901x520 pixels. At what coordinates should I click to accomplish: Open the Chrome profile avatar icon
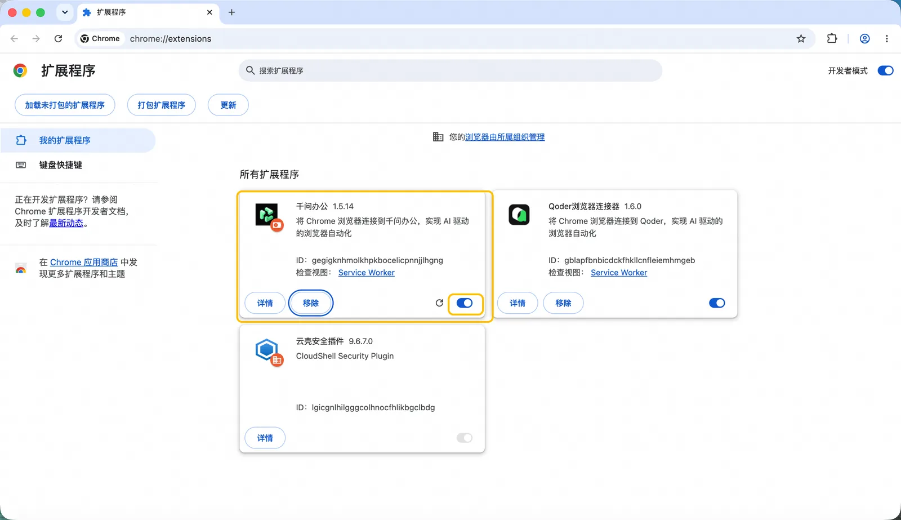tap(865, 39)
